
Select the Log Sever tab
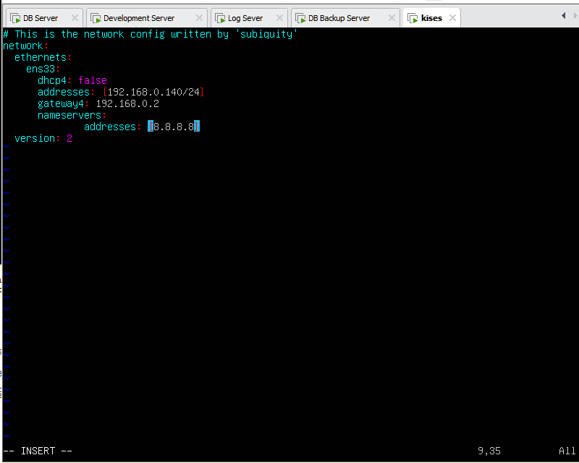pos(249,17)
